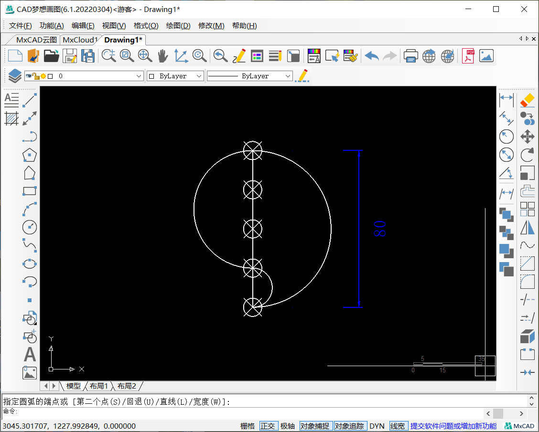Open the 绘图(D) menu
The width and height of the screenshot is (539, 432).
[x=178, y=26]
